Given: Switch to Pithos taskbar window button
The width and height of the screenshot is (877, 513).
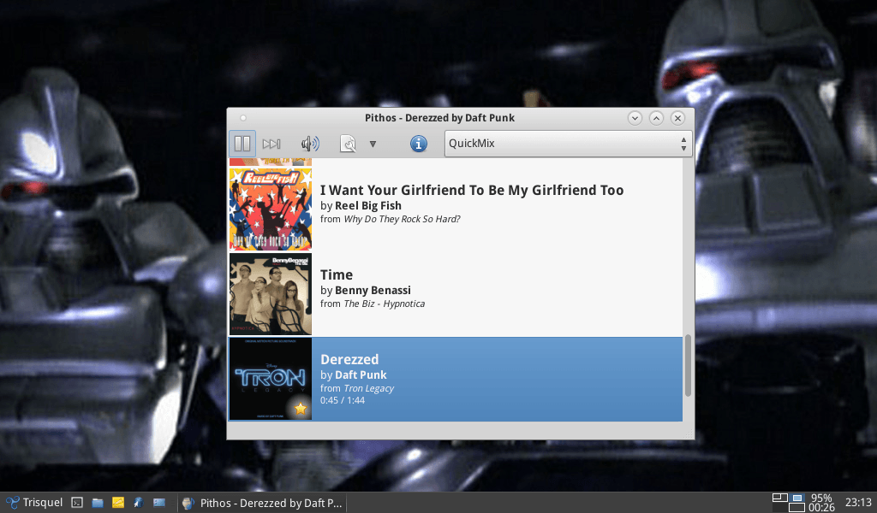Looking at the screenshot, I should point(262,503).
